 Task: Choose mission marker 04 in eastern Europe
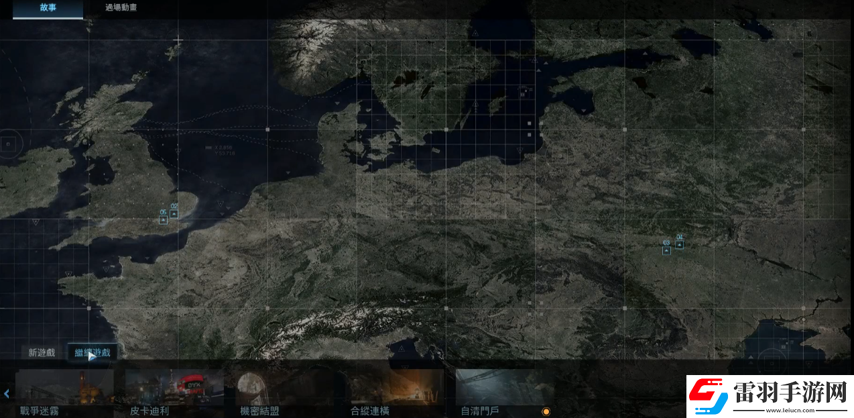coord(679,245)
